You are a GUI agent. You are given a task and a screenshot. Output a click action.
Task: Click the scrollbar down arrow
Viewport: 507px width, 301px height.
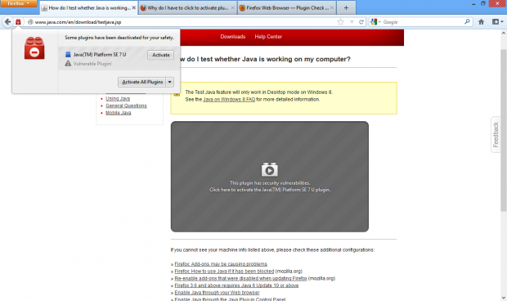(x=504, y=298)
